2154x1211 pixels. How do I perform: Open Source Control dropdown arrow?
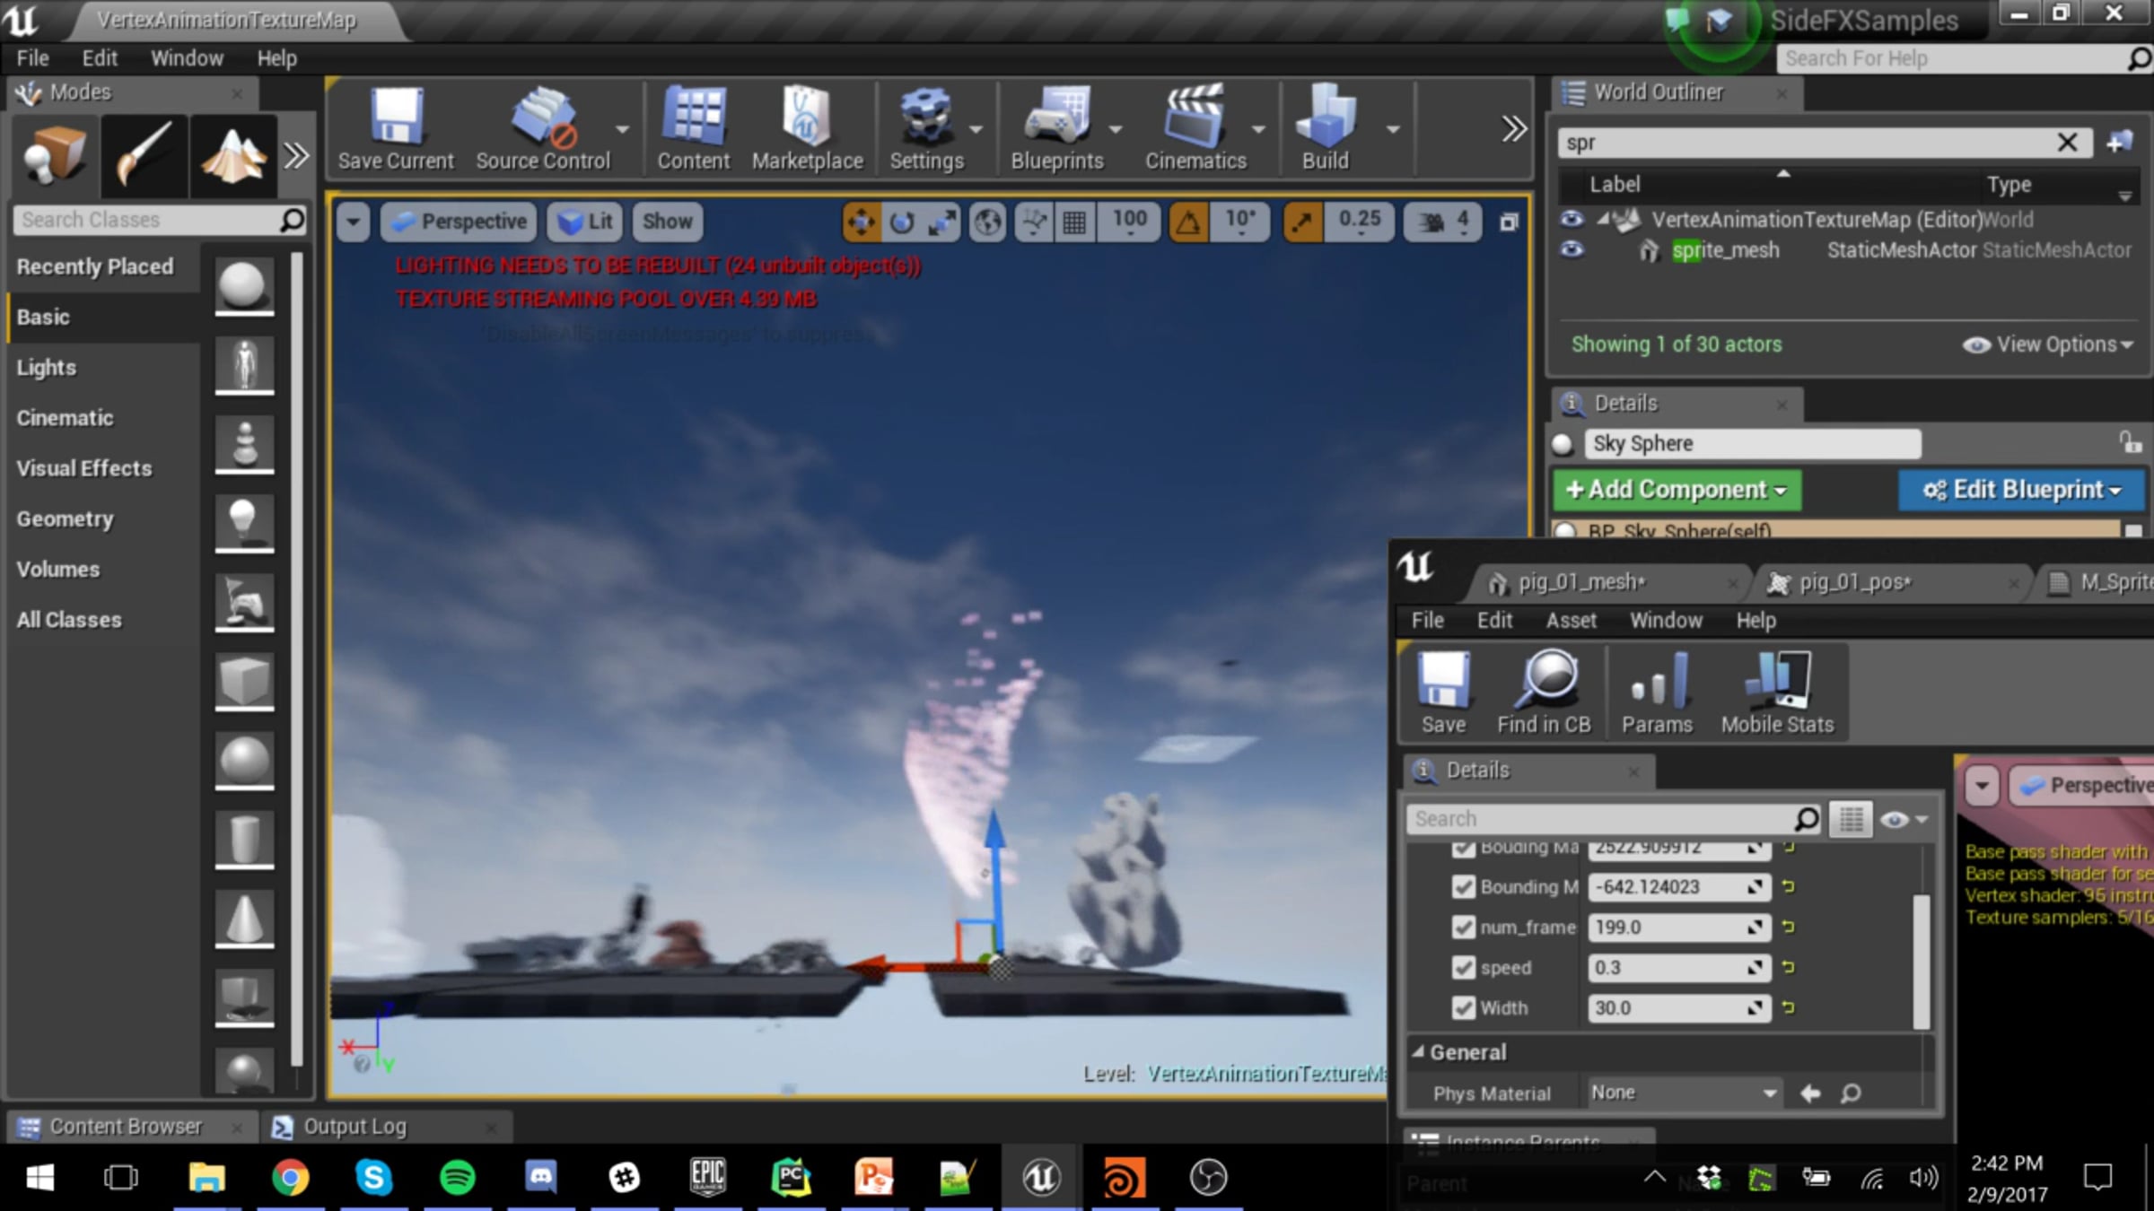pos(622,130)
